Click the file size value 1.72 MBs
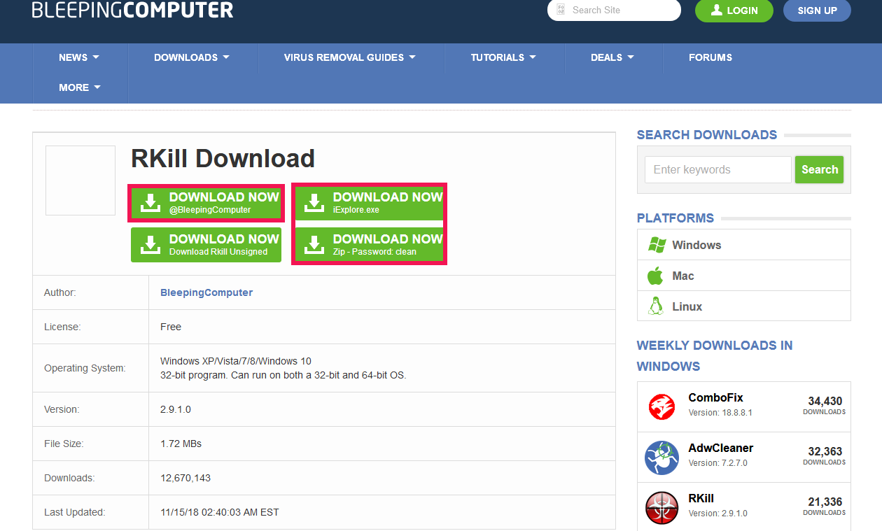The image size is (882, 531). 181,444
